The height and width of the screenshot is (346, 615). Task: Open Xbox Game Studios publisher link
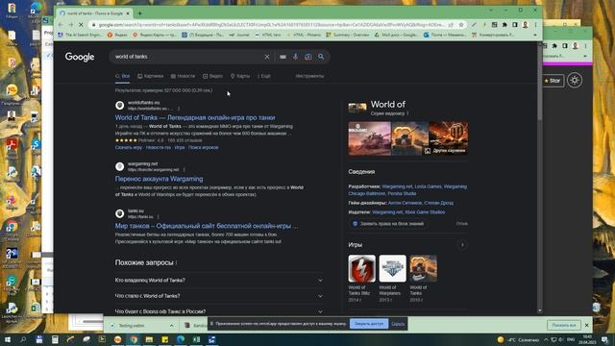pyautogui.click(x=425, y=212)
